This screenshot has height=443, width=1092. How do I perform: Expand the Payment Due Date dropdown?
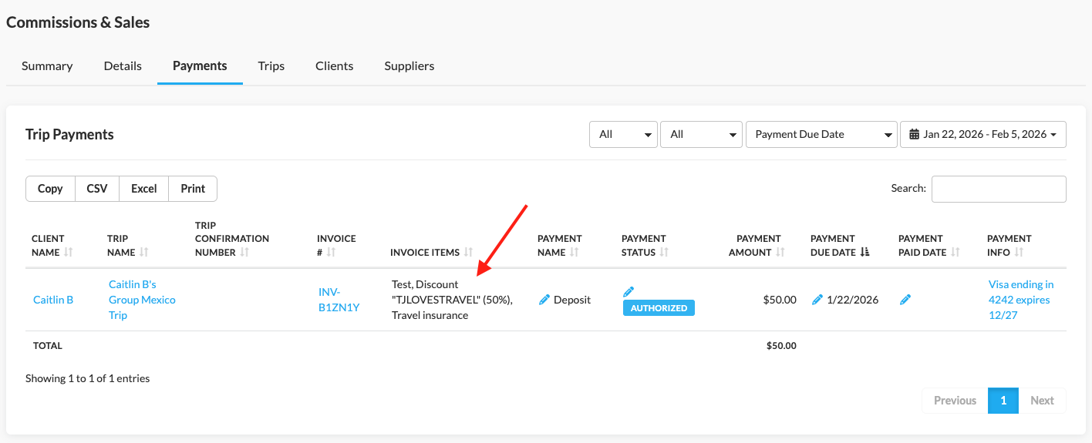[821, 134]
